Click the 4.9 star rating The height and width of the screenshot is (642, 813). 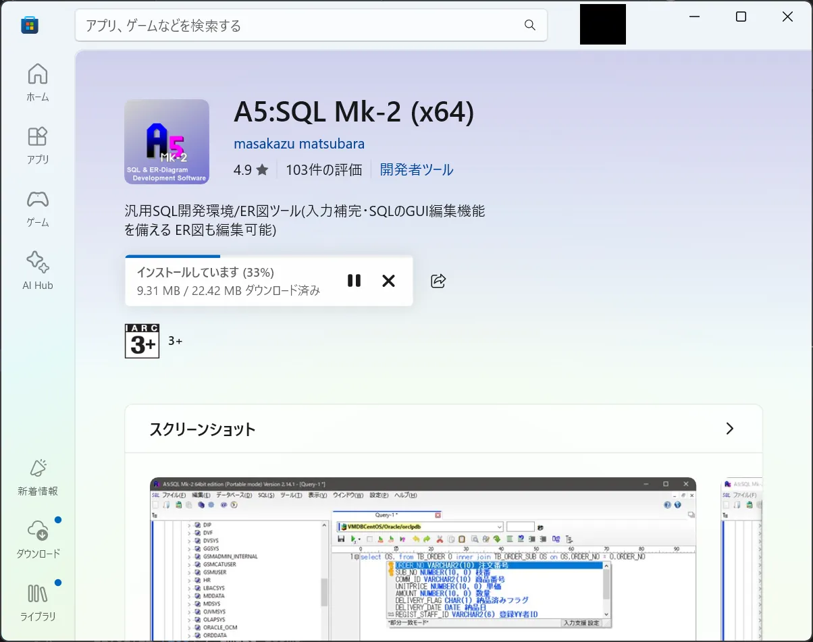251,169
